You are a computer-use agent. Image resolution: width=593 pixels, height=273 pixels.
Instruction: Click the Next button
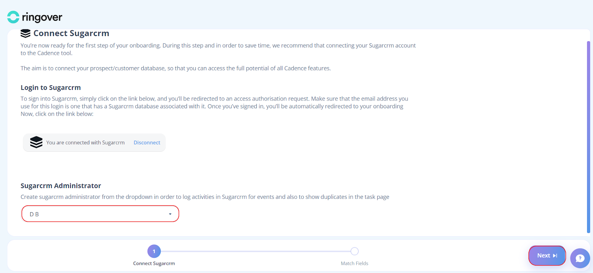coord(547,256)
